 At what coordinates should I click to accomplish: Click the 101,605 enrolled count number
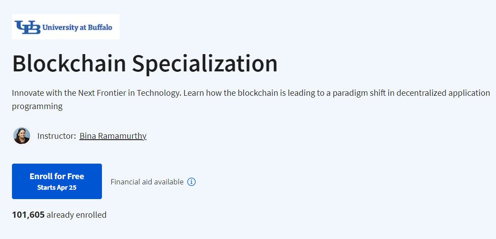click(x=28, y=215)
